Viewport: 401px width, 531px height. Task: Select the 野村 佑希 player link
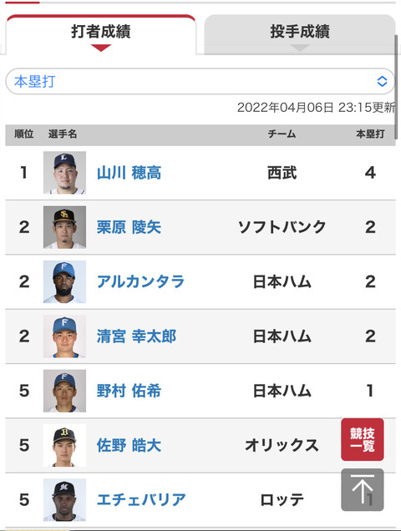(x=129, y=391)
